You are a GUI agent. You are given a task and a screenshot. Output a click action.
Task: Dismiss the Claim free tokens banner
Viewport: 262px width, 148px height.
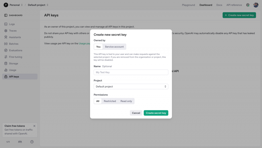point(35,126)
